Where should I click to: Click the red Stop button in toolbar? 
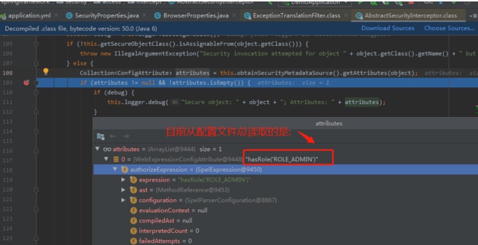(411, 2)
